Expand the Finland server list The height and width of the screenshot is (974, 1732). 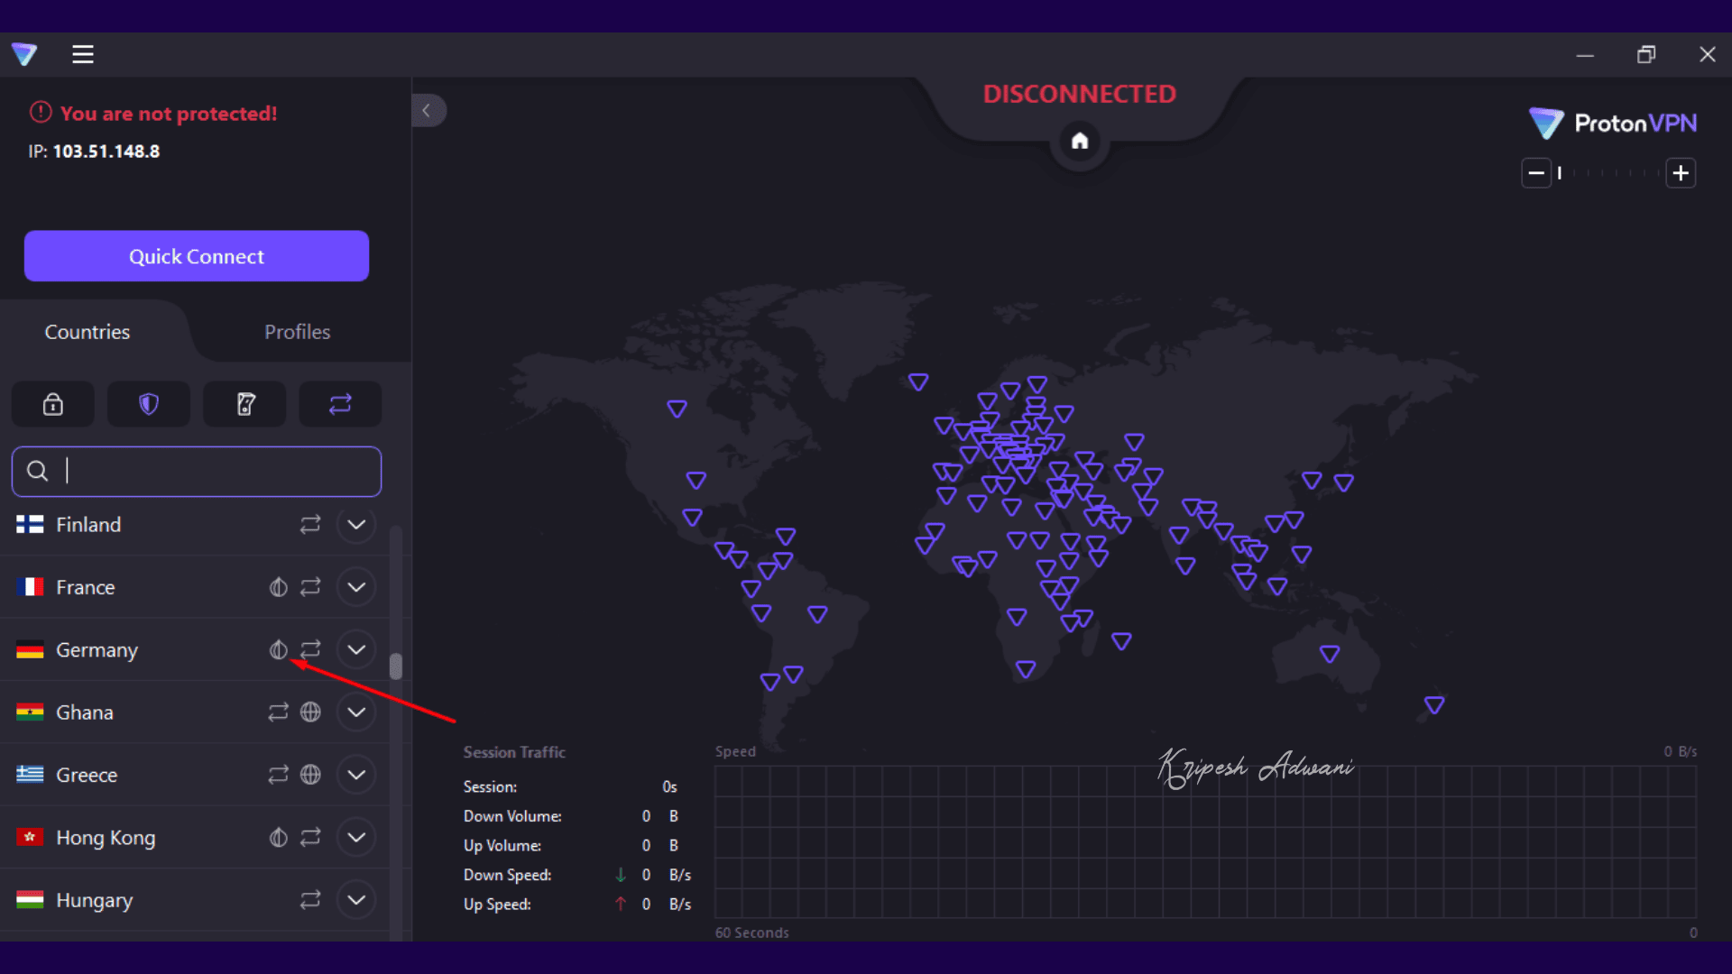pyautogui.click(x=356, y=525)
